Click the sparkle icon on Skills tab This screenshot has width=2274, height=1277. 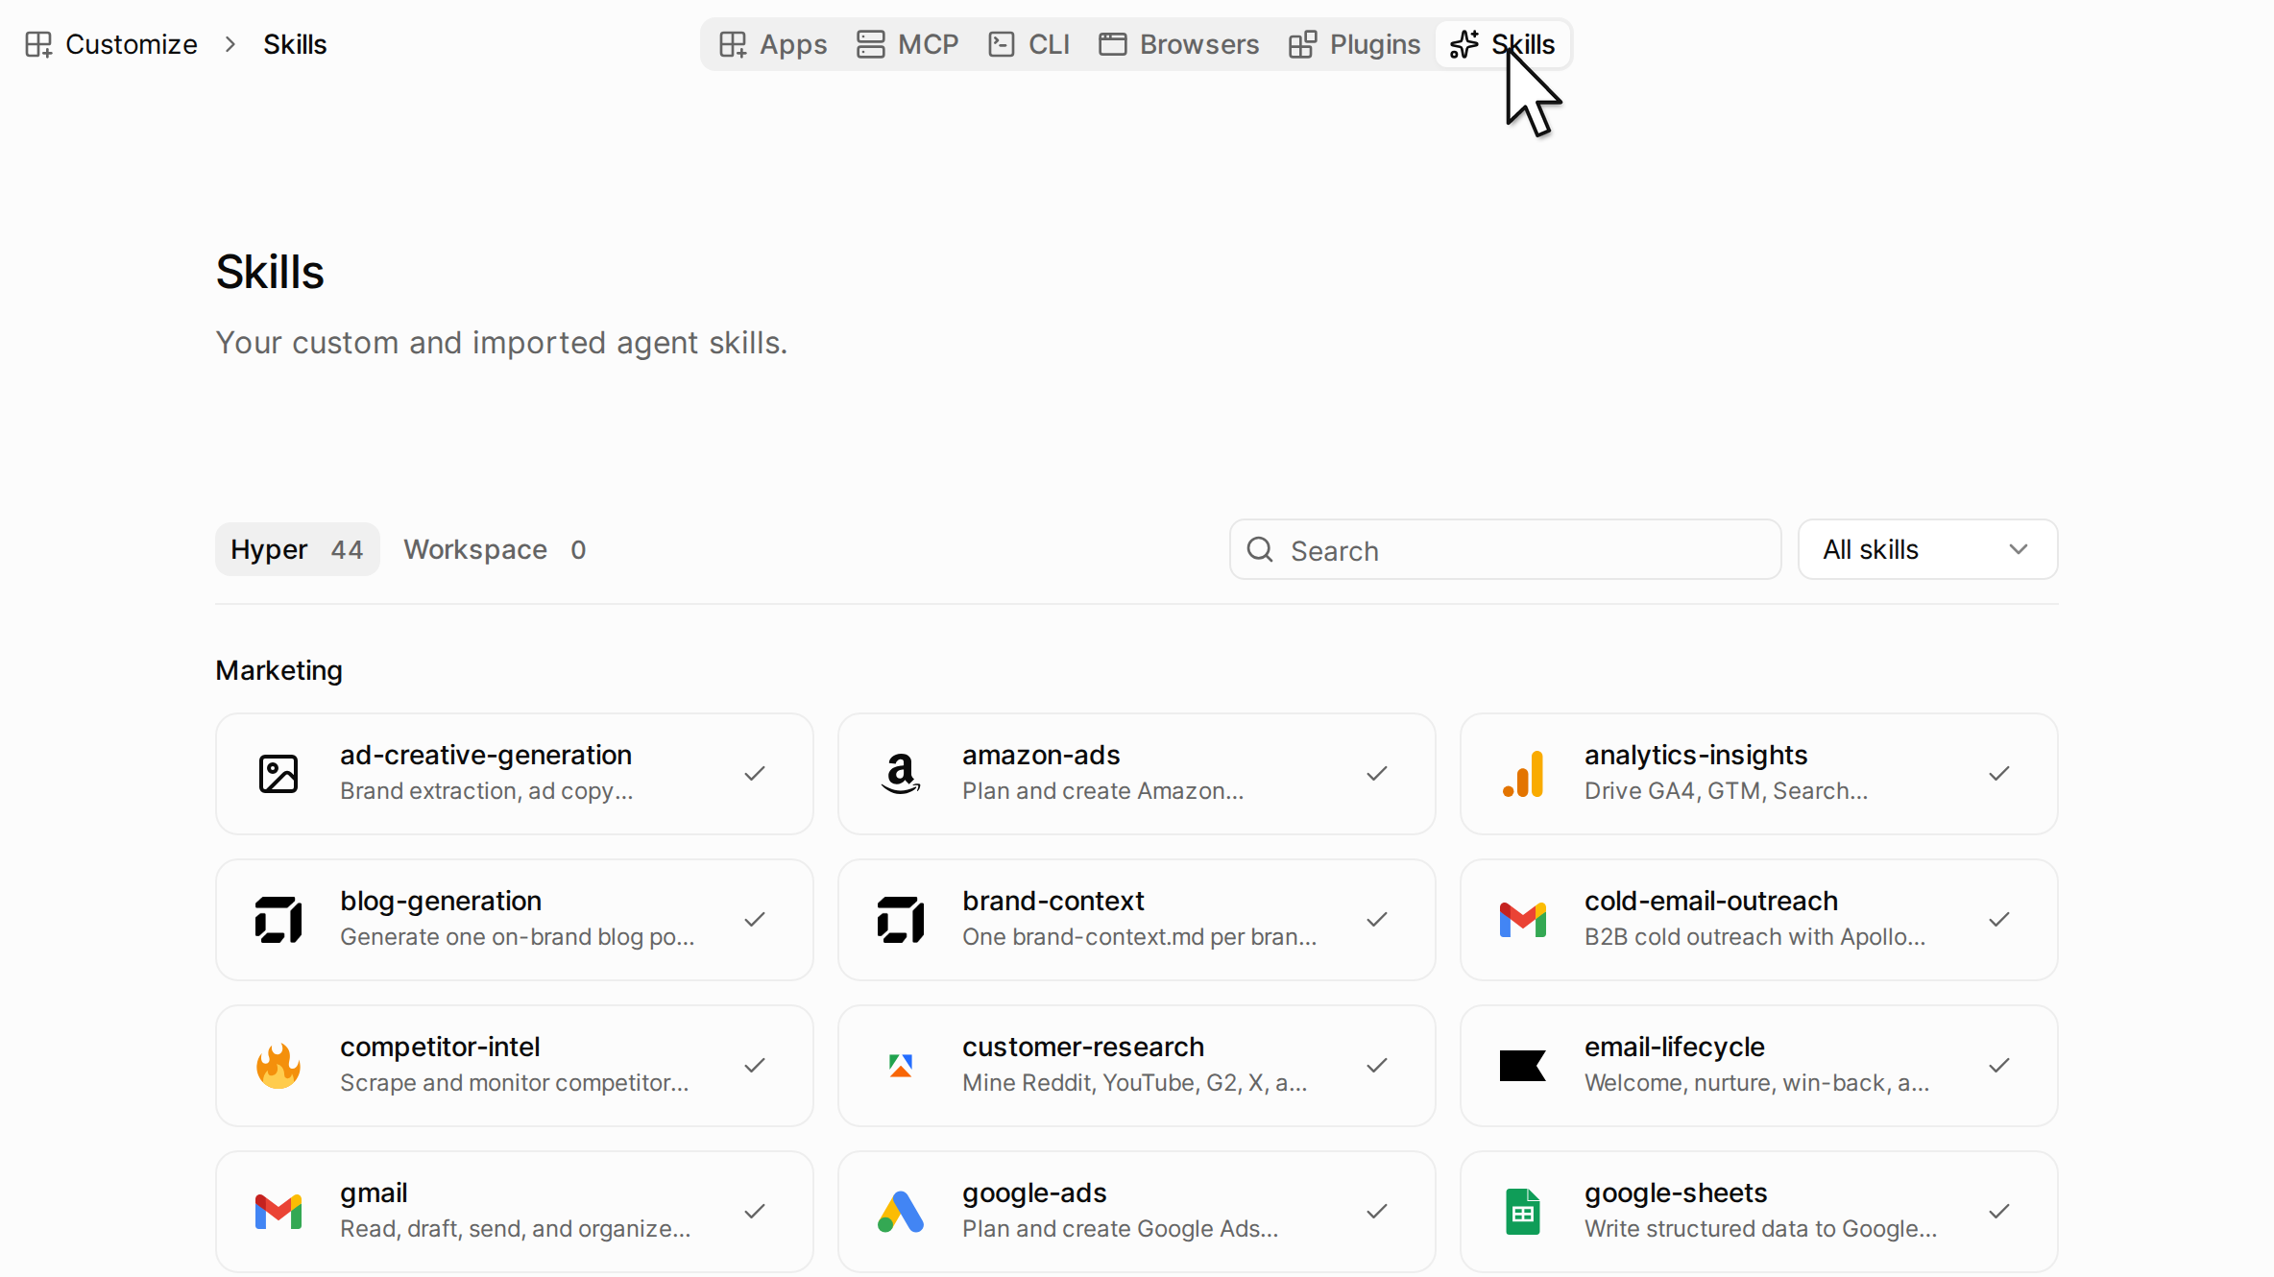pyautogui.click(x=1464, y=44)
